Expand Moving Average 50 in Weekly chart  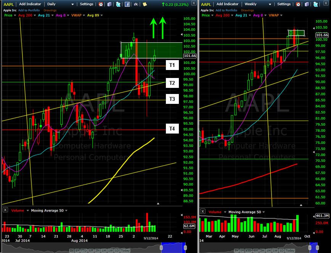coord(264,212)
